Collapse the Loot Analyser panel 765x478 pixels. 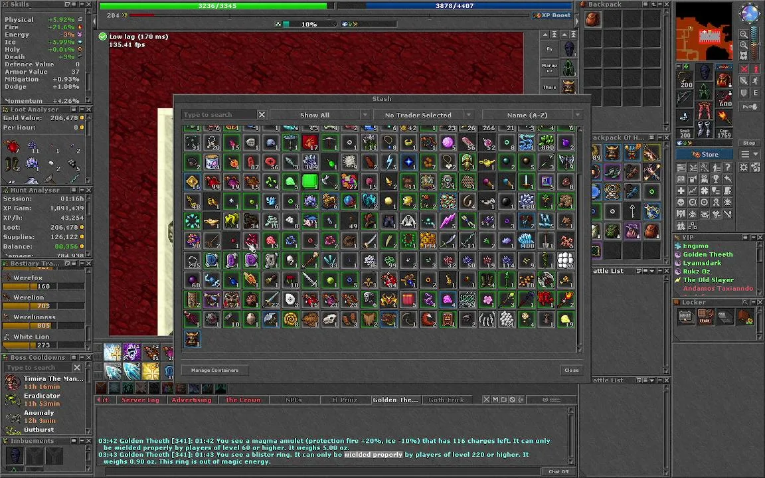coord(82,110)
